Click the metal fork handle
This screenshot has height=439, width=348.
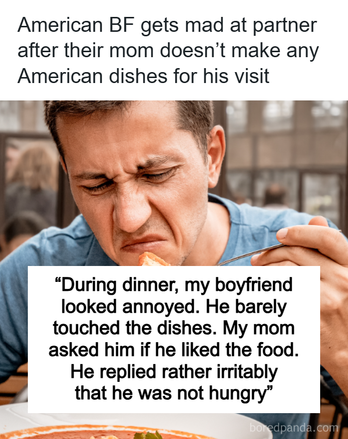point(249,254)
